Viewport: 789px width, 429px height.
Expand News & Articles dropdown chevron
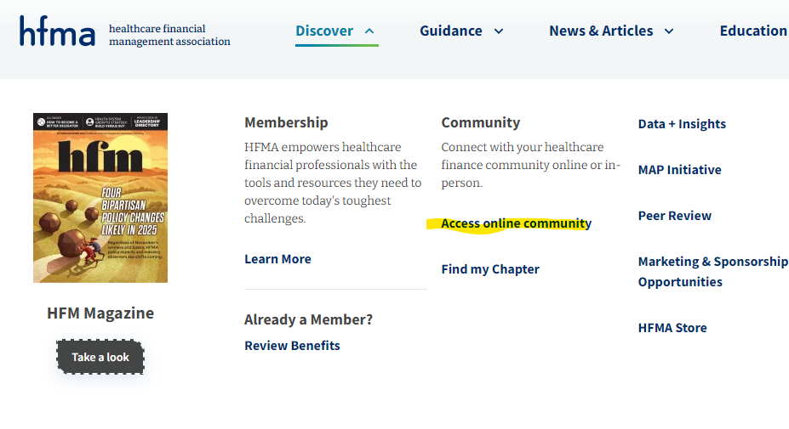669,31
